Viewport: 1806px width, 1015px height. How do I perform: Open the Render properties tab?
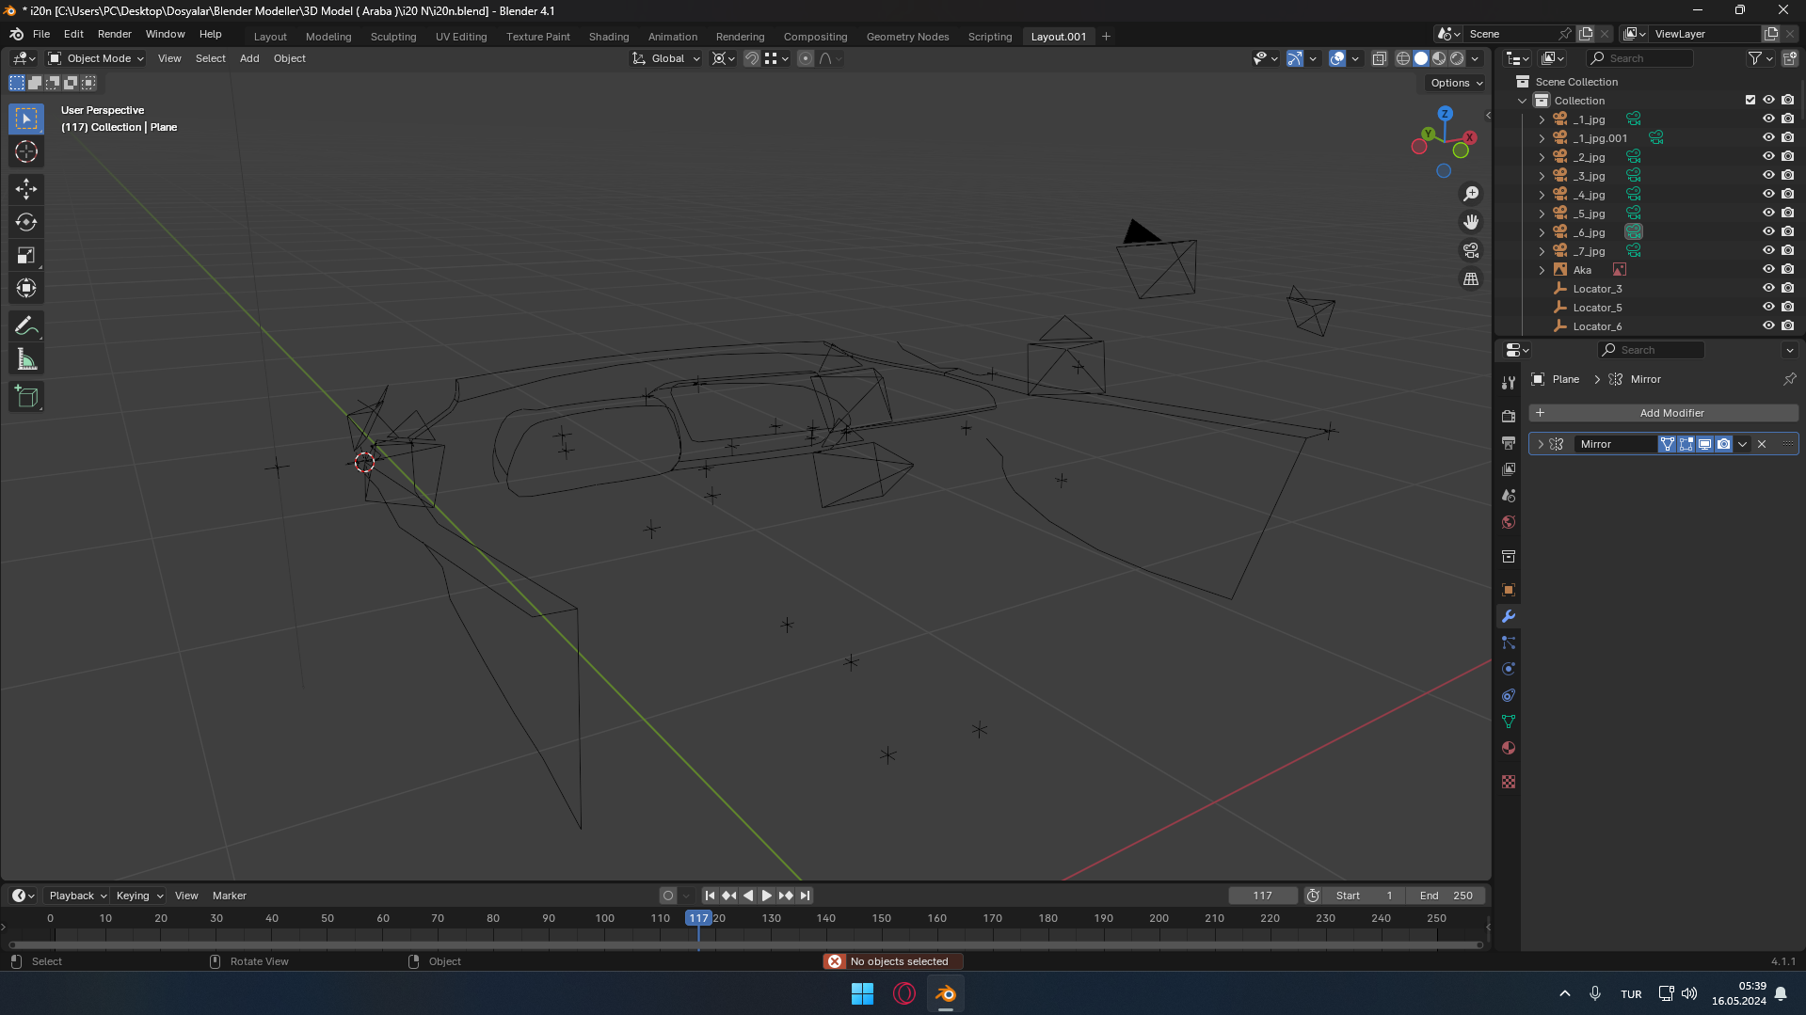[1509, 416]
